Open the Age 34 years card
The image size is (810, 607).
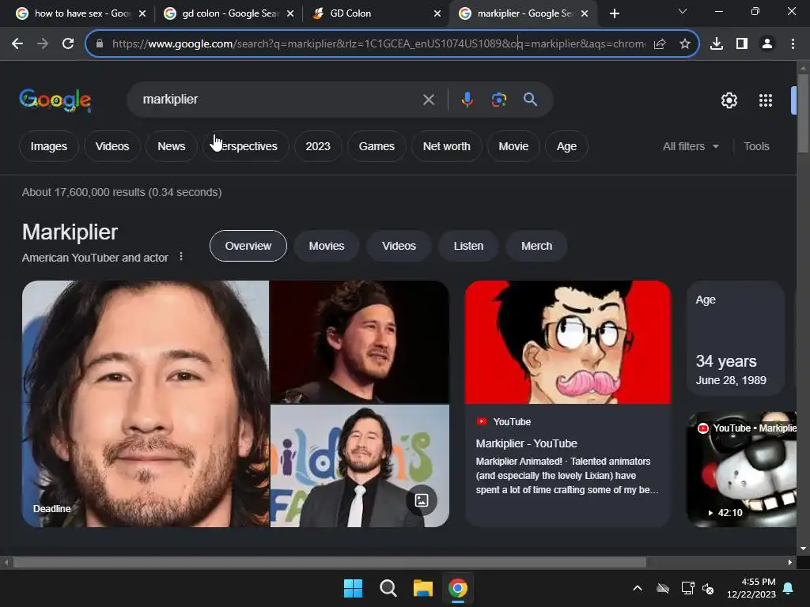(736, 338)
